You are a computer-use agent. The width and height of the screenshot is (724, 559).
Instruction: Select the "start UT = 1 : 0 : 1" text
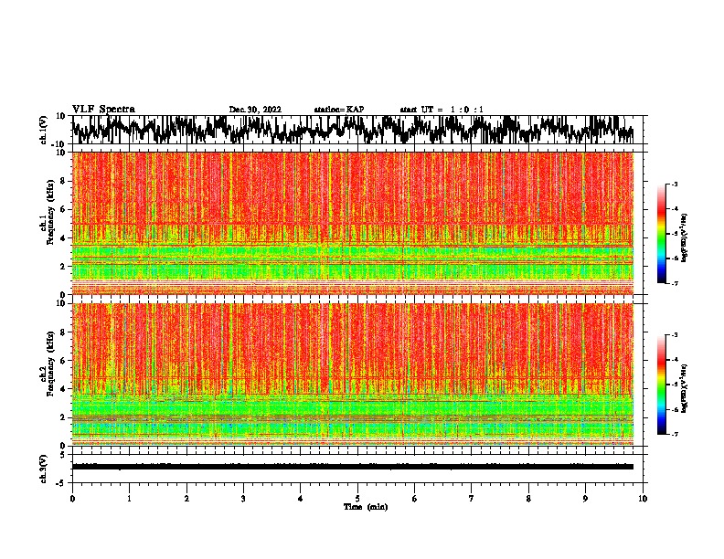coord(442,110)
